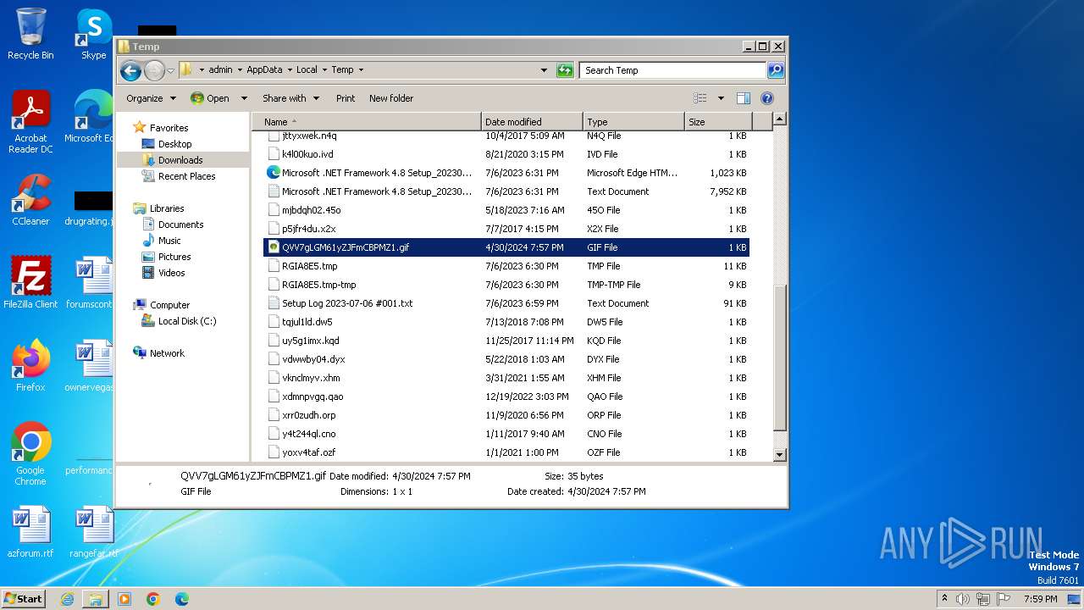Click New folder in toolbar
The image size is (1084, 610).
coord(391,98)
